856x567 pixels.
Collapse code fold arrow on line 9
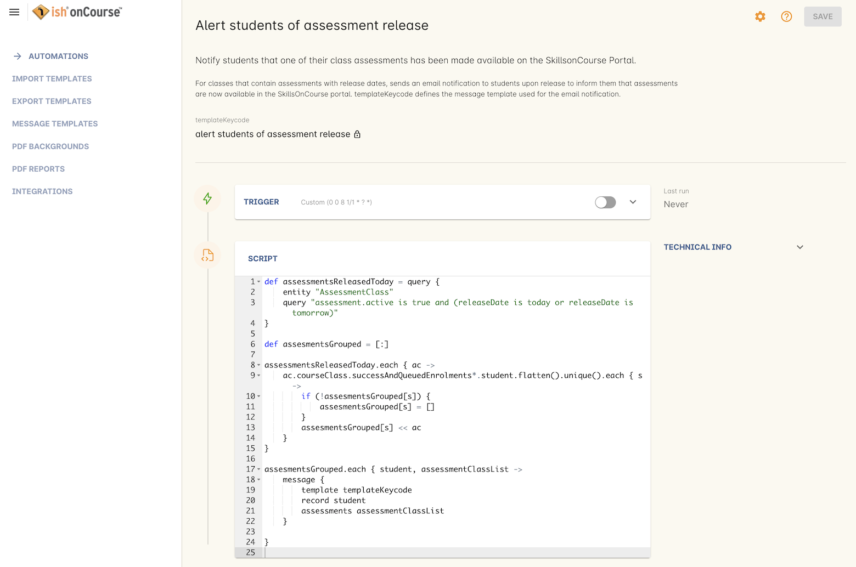click(259, 376)
